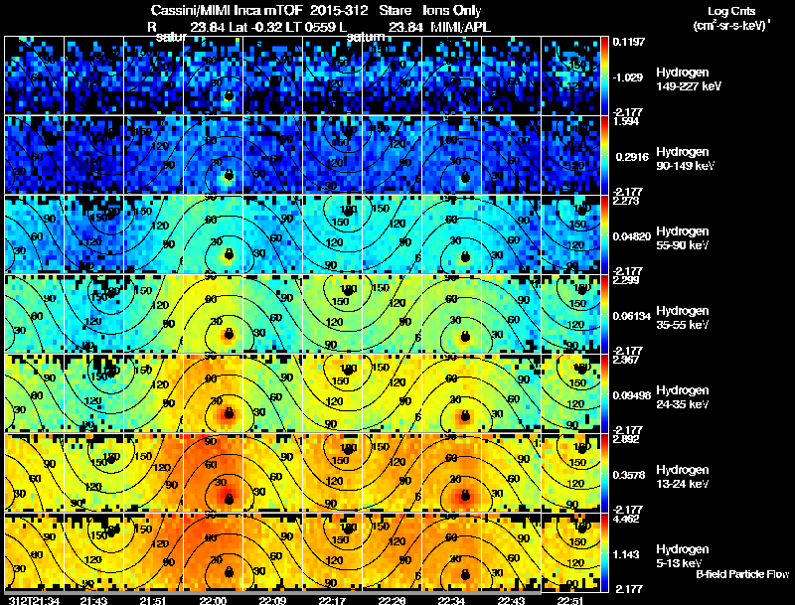
Task: Click the '4.462' color scale value
Action: pos(626,519)
